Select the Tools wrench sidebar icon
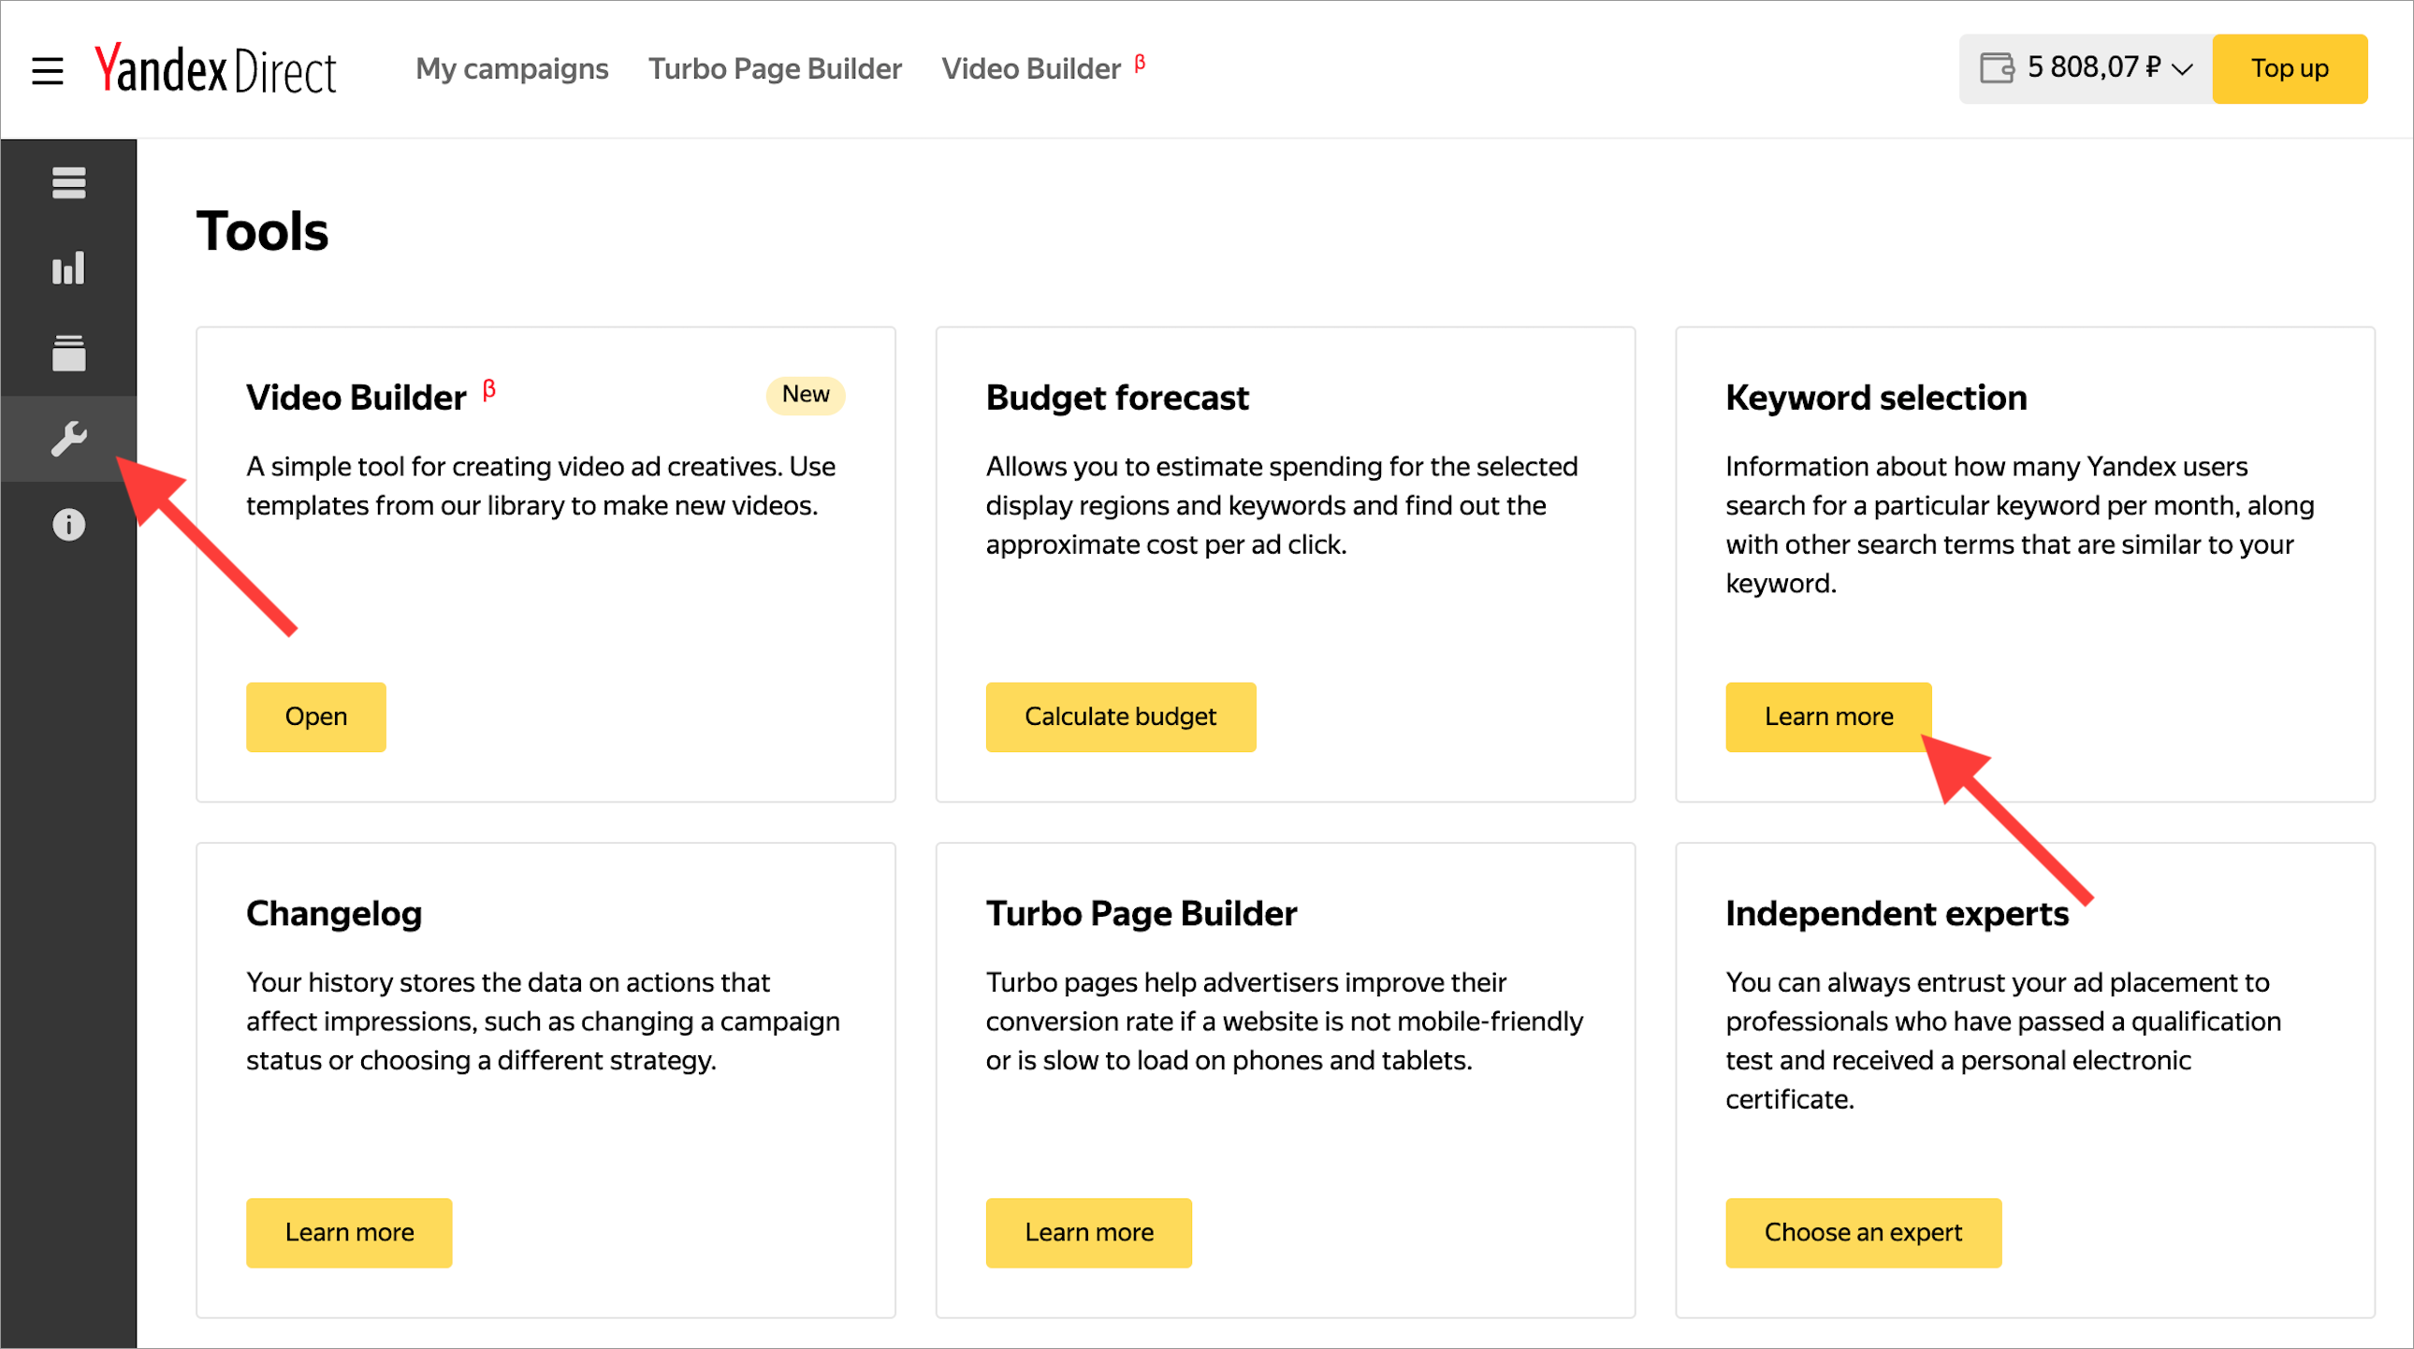2414x1349 pixels. coord(68,439)
